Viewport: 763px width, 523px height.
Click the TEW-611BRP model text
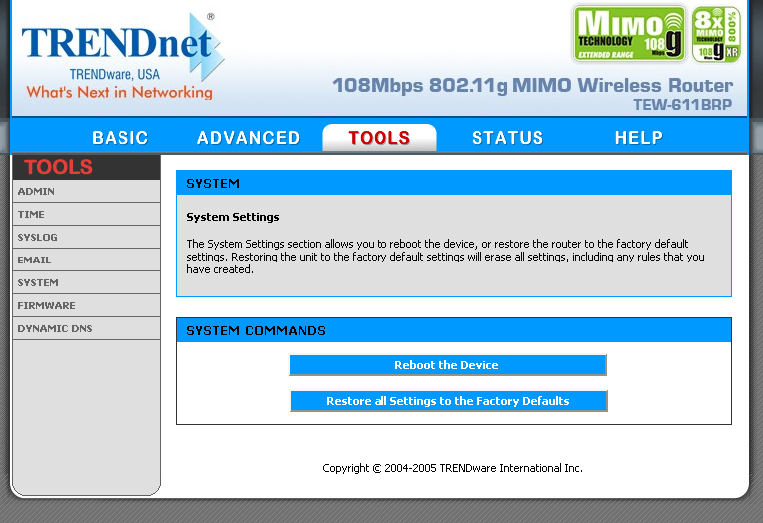(682, 105)
